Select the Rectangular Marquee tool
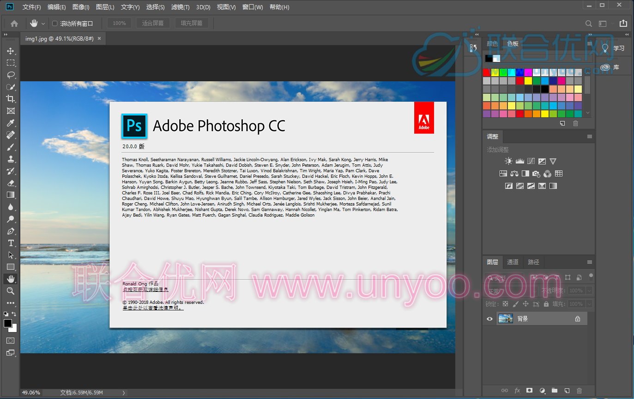 click(10, 63)
